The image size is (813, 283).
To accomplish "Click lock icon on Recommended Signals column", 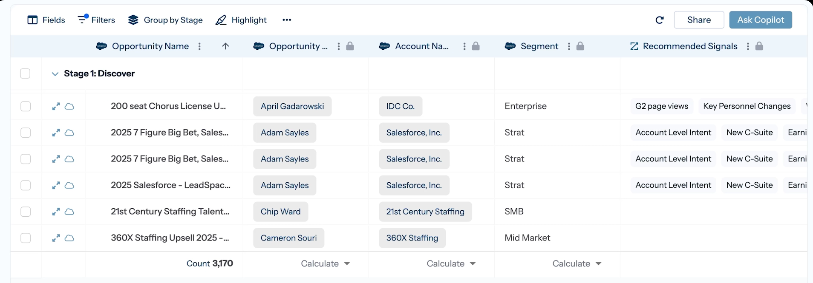I will (759, 46).
